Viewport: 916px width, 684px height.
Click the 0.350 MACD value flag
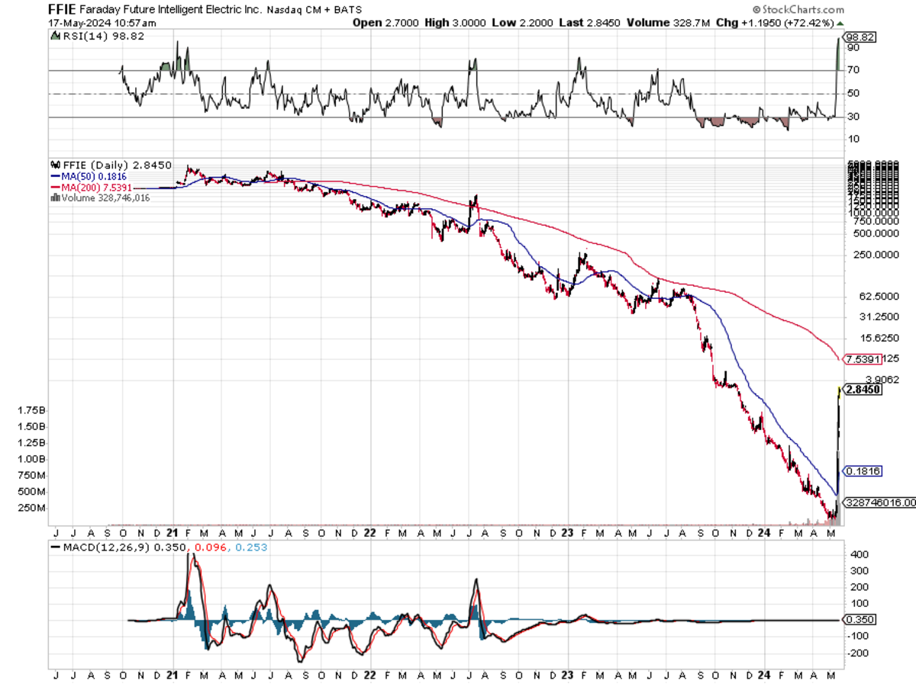860,620
